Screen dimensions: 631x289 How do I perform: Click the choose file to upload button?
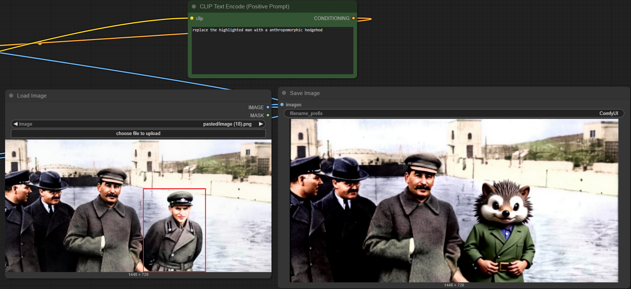(138, 134)
